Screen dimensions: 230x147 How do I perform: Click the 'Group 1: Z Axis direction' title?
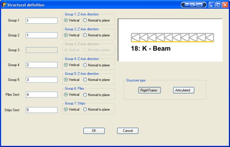tap(82, 14)
